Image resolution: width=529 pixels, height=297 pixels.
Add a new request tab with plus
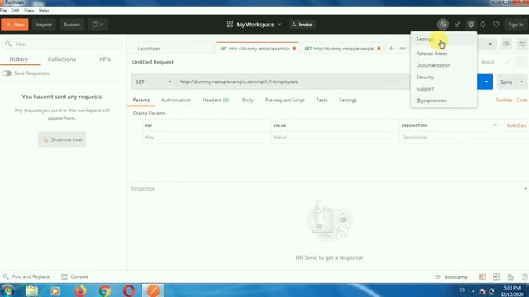(x=391, y=48)
